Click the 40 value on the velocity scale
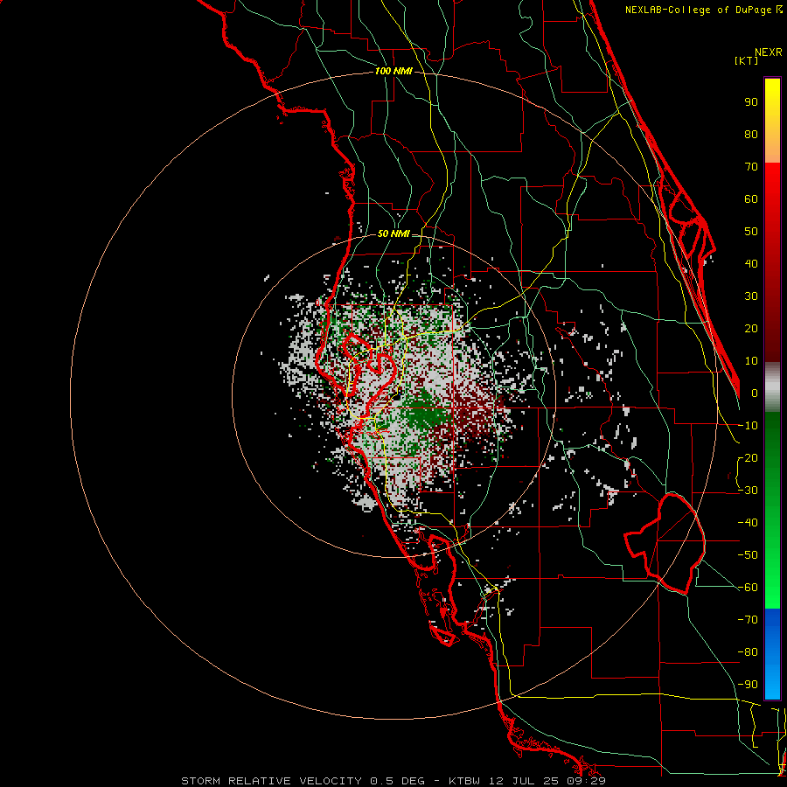 coord(751,264)
